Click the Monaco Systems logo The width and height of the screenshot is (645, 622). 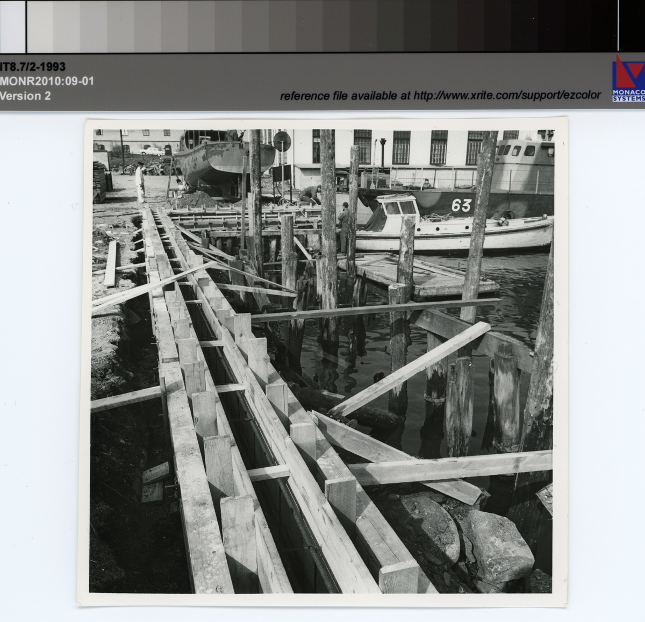click(628, 78)
